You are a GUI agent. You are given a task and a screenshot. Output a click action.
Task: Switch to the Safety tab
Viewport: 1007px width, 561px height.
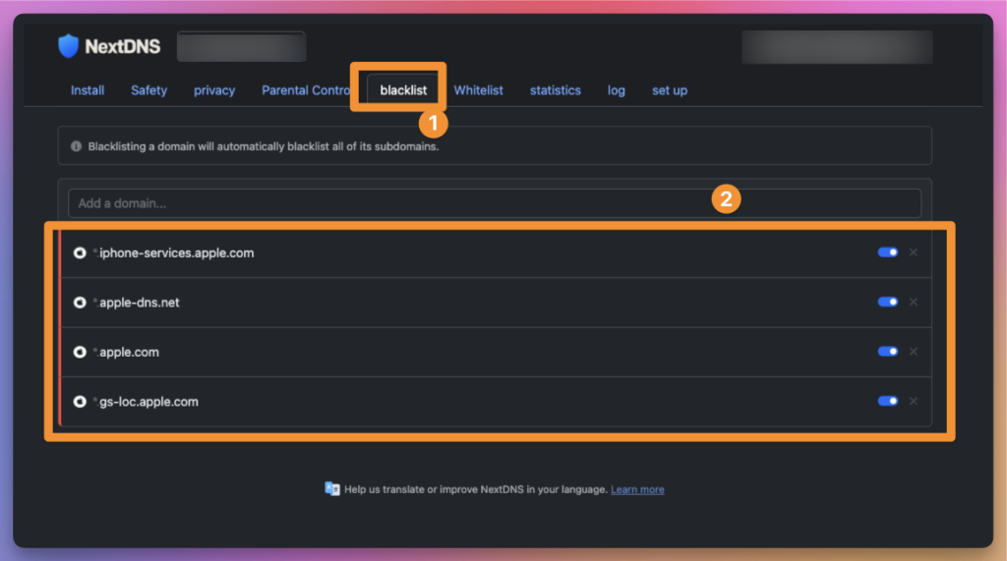pos(149,90)
